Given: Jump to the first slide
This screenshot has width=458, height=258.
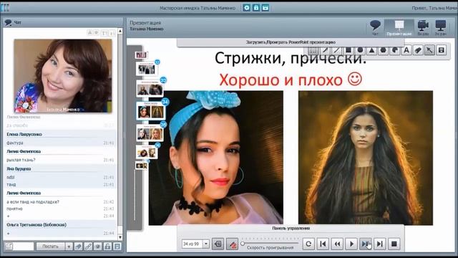Looking at the screenshot, I should tap(323, 244).
